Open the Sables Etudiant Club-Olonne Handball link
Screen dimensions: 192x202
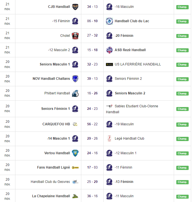(x=136, y=106)
